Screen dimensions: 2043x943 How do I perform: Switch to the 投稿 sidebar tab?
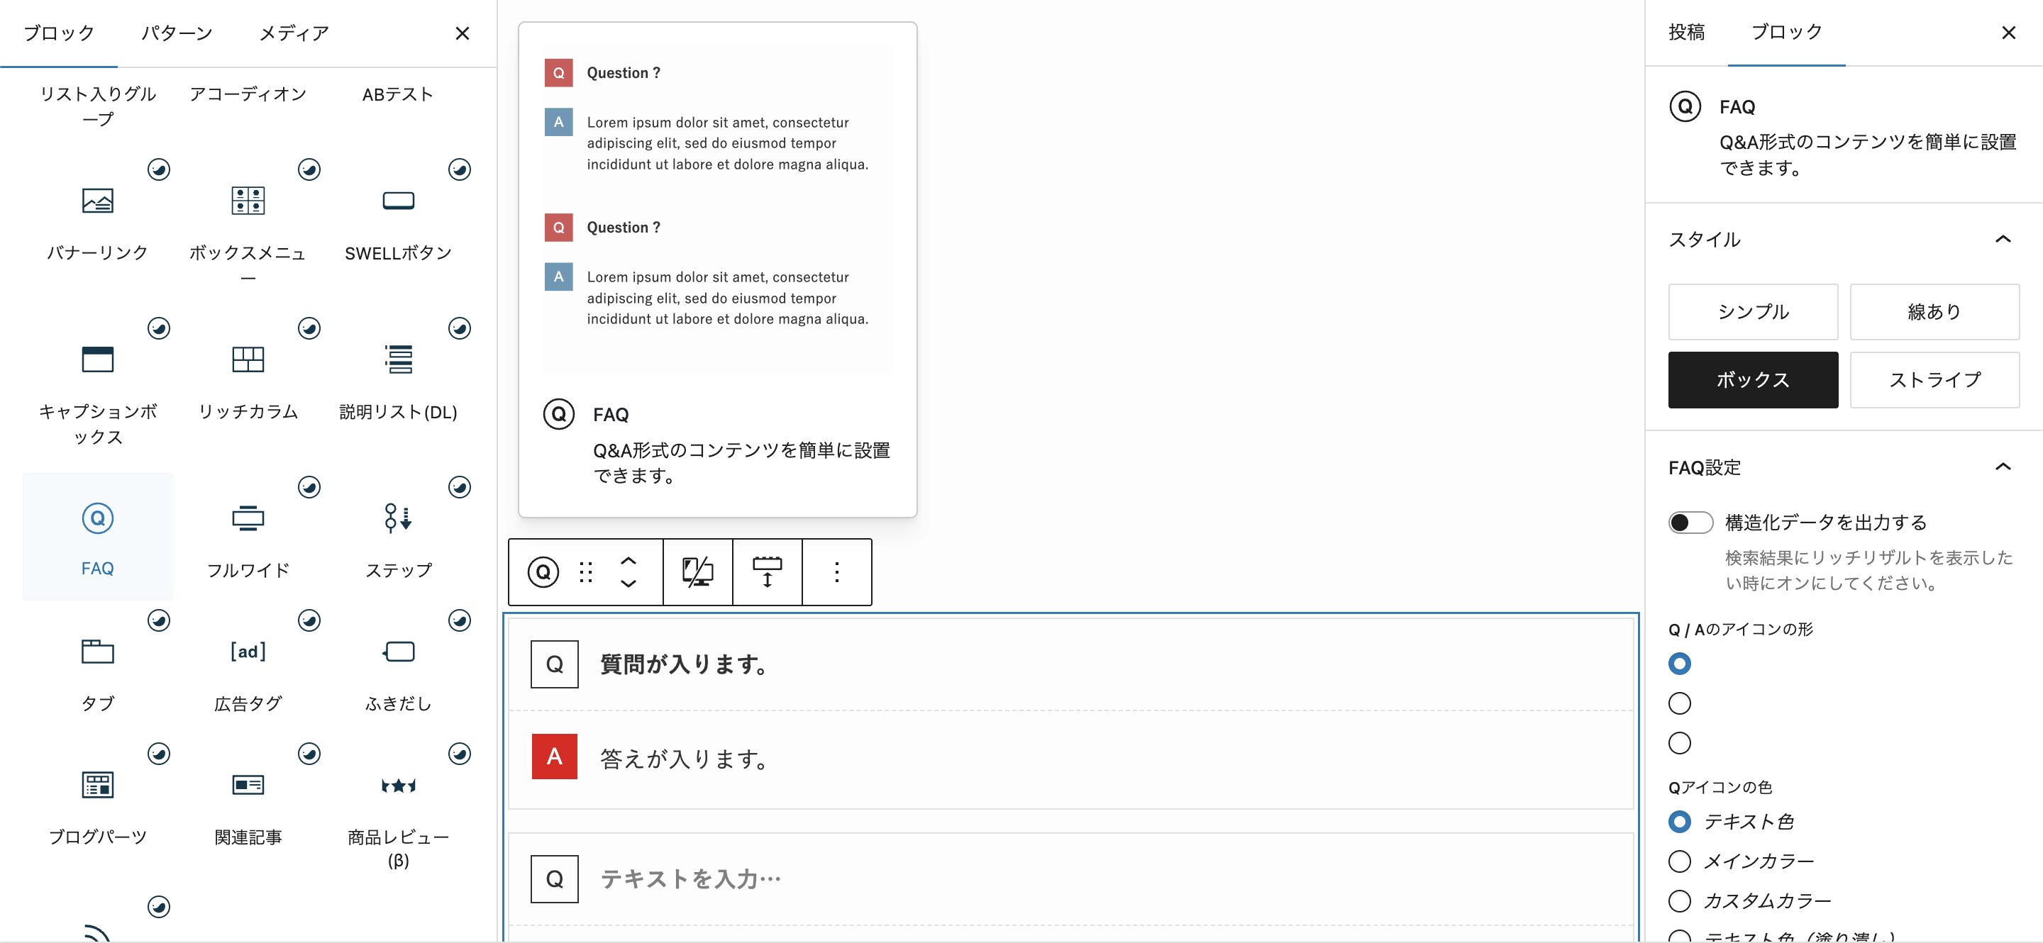pos(1686,32)
